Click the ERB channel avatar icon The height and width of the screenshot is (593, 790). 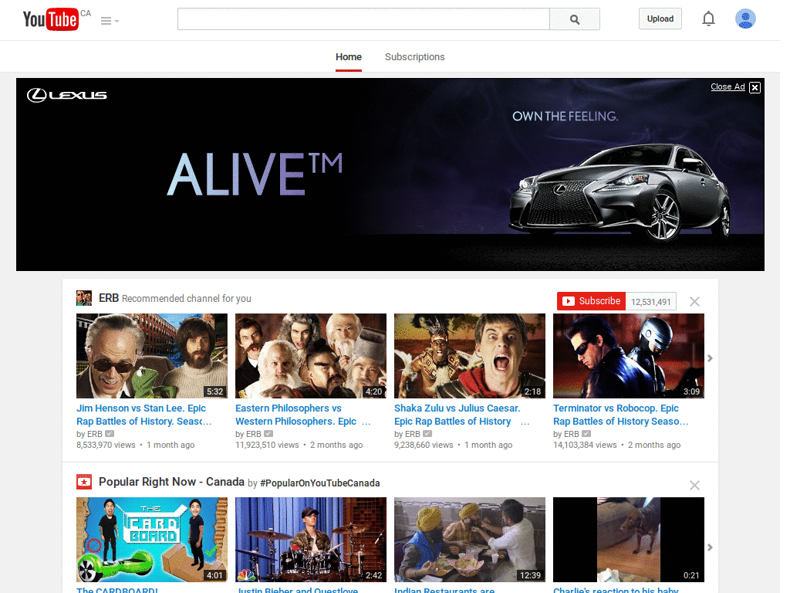coord(84,298)
